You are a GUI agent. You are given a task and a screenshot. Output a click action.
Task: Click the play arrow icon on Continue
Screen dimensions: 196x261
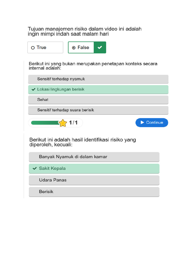[x=142, y=123]
